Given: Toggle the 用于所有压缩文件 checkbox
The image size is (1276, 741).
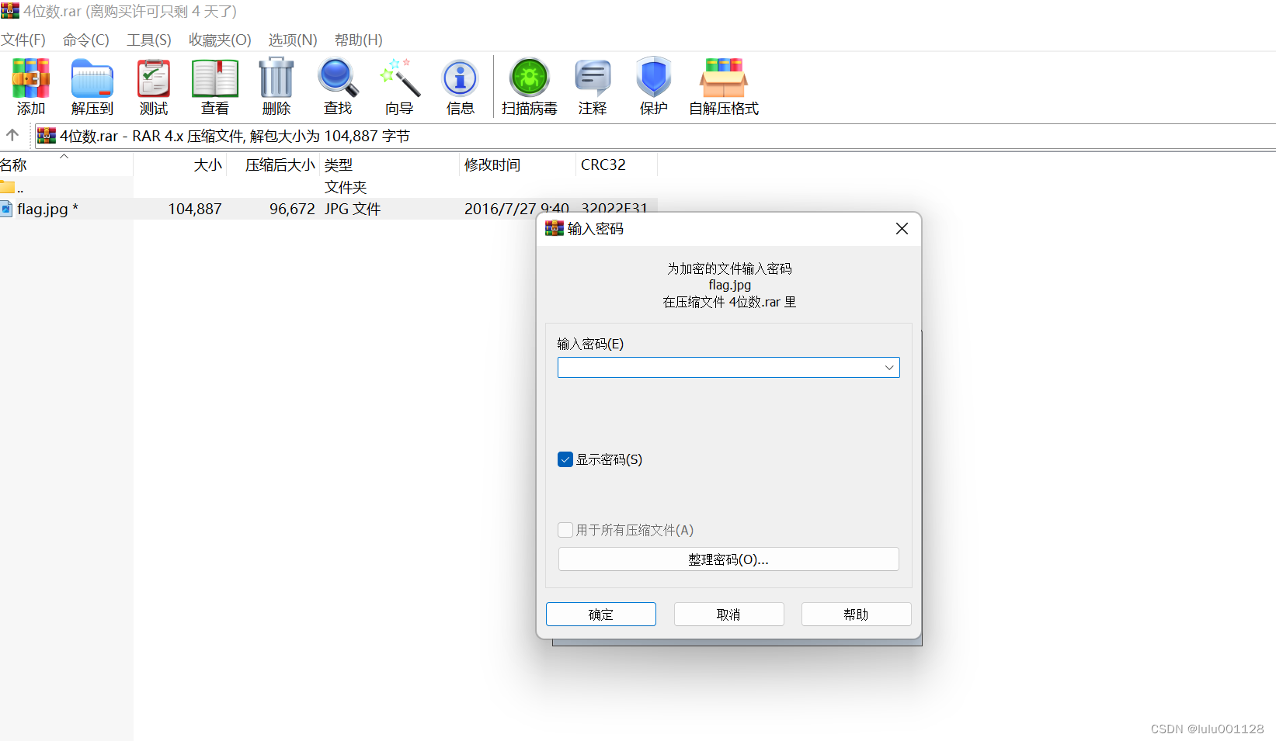Looking at the screenshot, I should (x=565, y=530).
